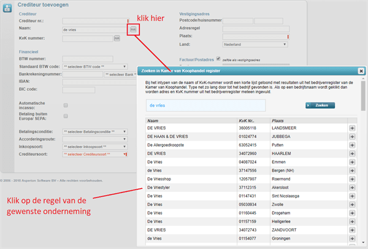368x249 pixels.
Task: Click the BIC code input field
Action: pos(79,90)
